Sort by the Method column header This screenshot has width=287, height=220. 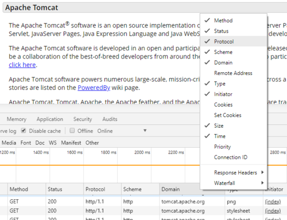click(x=27, y=189)
